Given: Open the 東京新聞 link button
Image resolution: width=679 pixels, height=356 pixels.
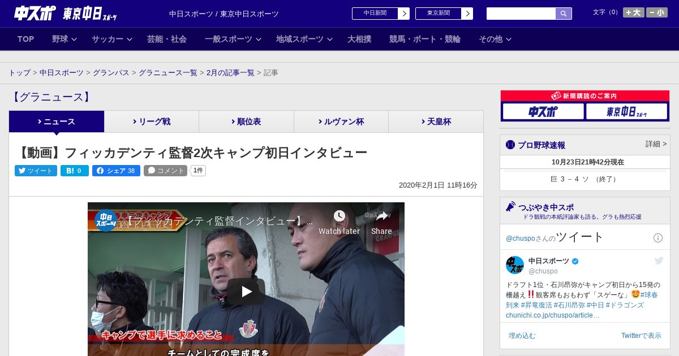Looking at the screenshot, I should pos(444,14).
